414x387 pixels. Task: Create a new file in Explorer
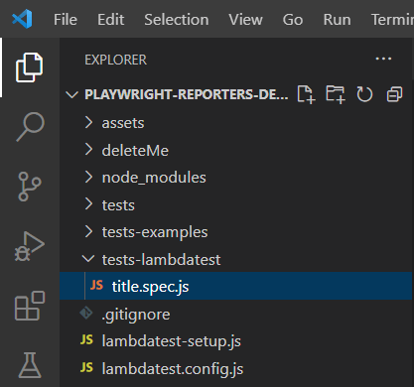(x=306, y=94)
